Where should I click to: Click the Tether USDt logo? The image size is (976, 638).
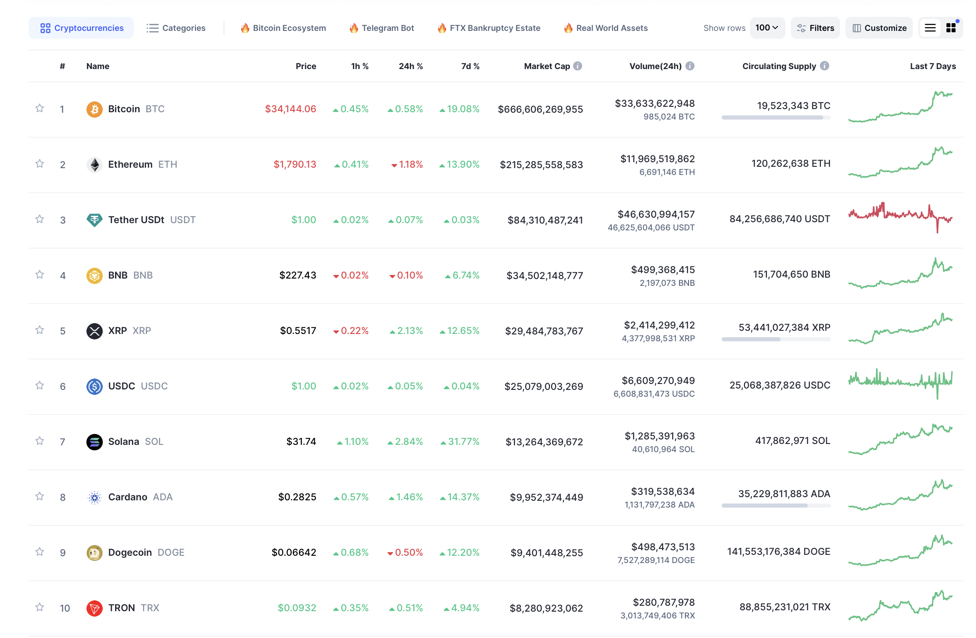click(x=94, y=220)
